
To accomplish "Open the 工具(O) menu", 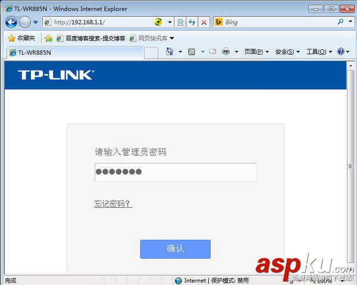I will [x=319, y=52].
